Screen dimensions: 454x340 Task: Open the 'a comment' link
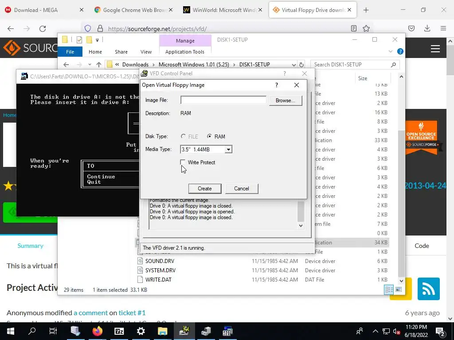[90, 313]
